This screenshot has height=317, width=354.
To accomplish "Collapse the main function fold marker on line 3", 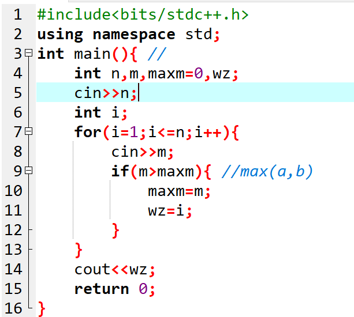I will [x=28, y=53].
